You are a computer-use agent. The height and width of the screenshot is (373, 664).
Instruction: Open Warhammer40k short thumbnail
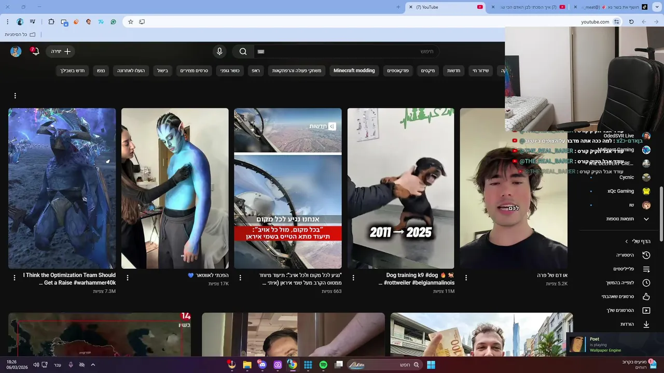click(62, 188)
